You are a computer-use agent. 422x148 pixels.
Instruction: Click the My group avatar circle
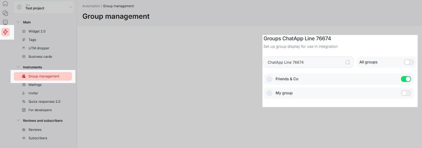[269, 93]
